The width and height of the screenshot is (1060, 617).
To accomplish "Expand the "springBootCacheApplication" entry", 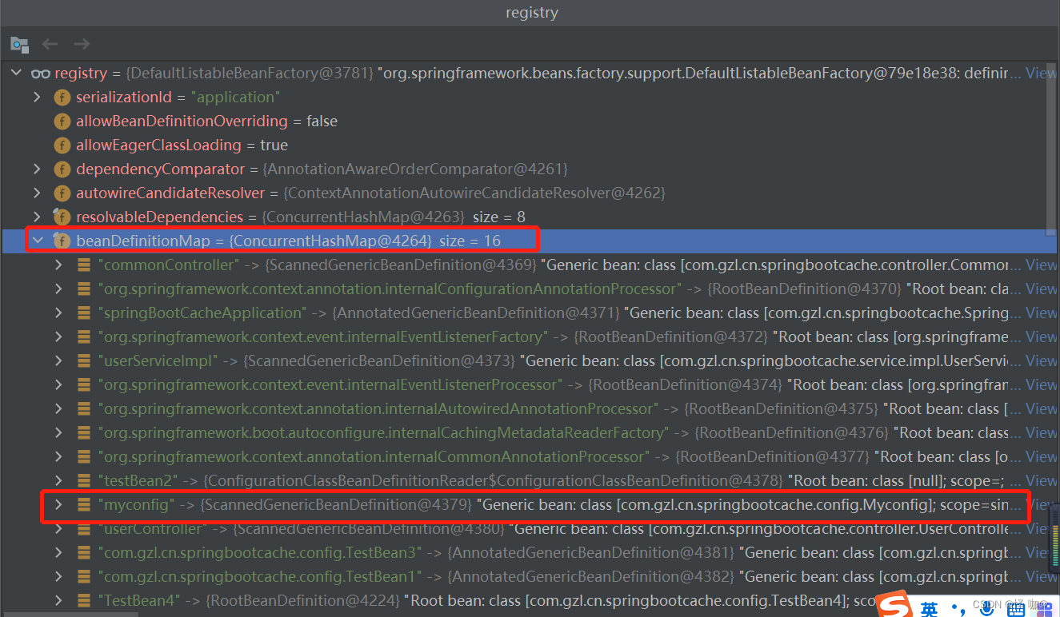I will coord(58,313).
